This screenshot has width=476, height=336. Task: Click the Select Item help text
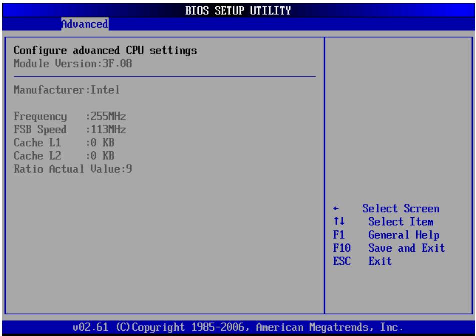pos(401,222)
